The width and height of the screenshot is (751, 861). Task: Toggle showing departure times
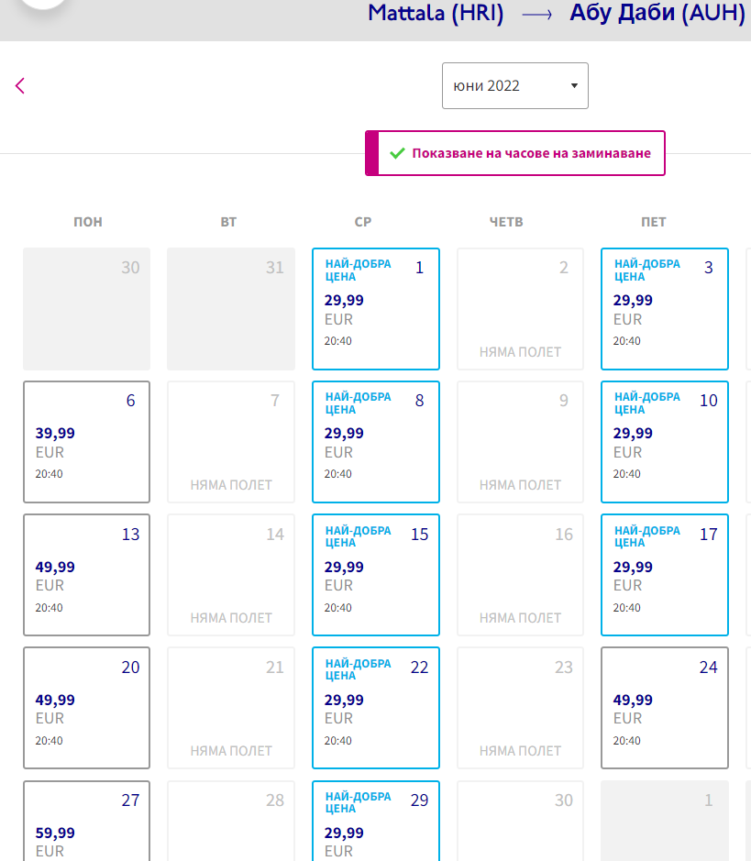515,153
